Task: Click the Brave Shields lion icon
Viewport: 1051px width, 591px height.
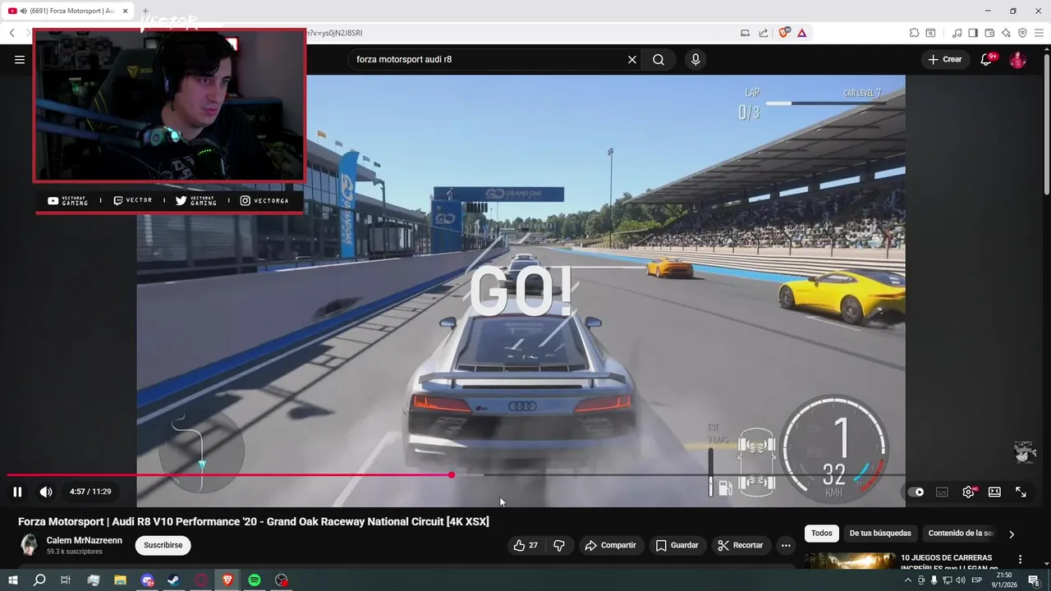Action: click(783, 33)
